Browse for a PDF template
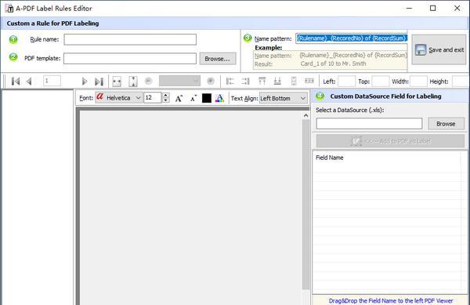 click(218, 59)
